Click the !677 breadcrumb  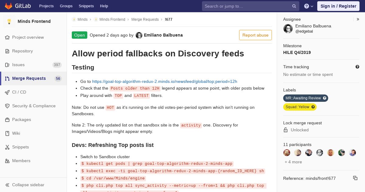pyautogui.click(x=169, y=19)
